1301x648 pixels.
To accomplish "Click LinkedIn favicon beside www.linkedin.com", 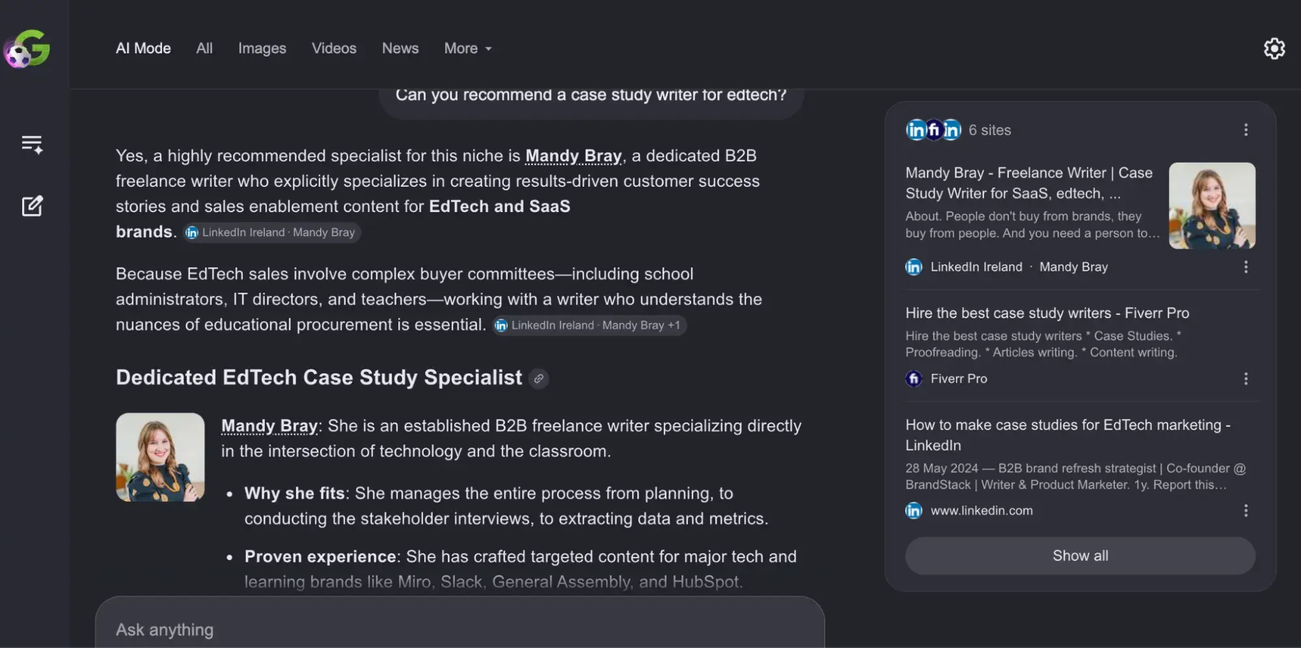I will (x=914, y=511).
